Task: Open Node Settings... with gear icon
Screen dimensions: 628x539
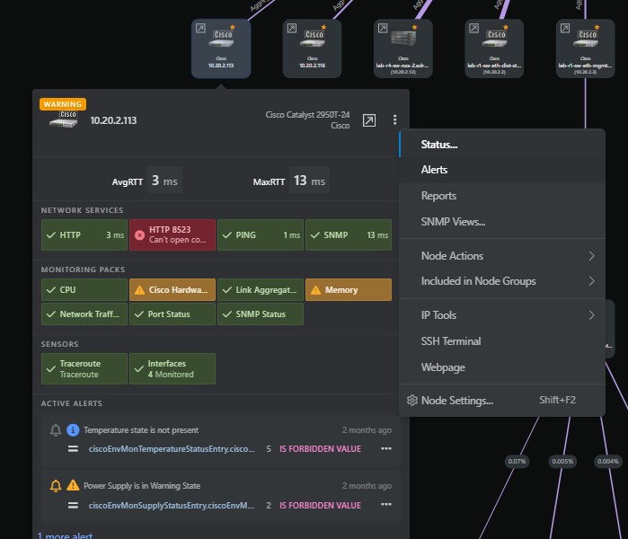Action: pos(502,401)
